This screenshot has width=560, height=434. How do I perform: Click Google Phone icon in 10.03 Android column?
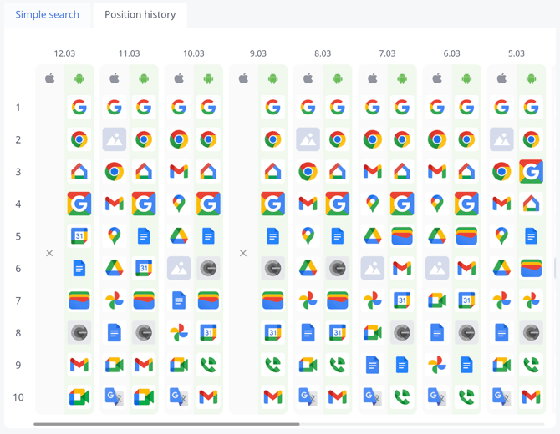209,365
